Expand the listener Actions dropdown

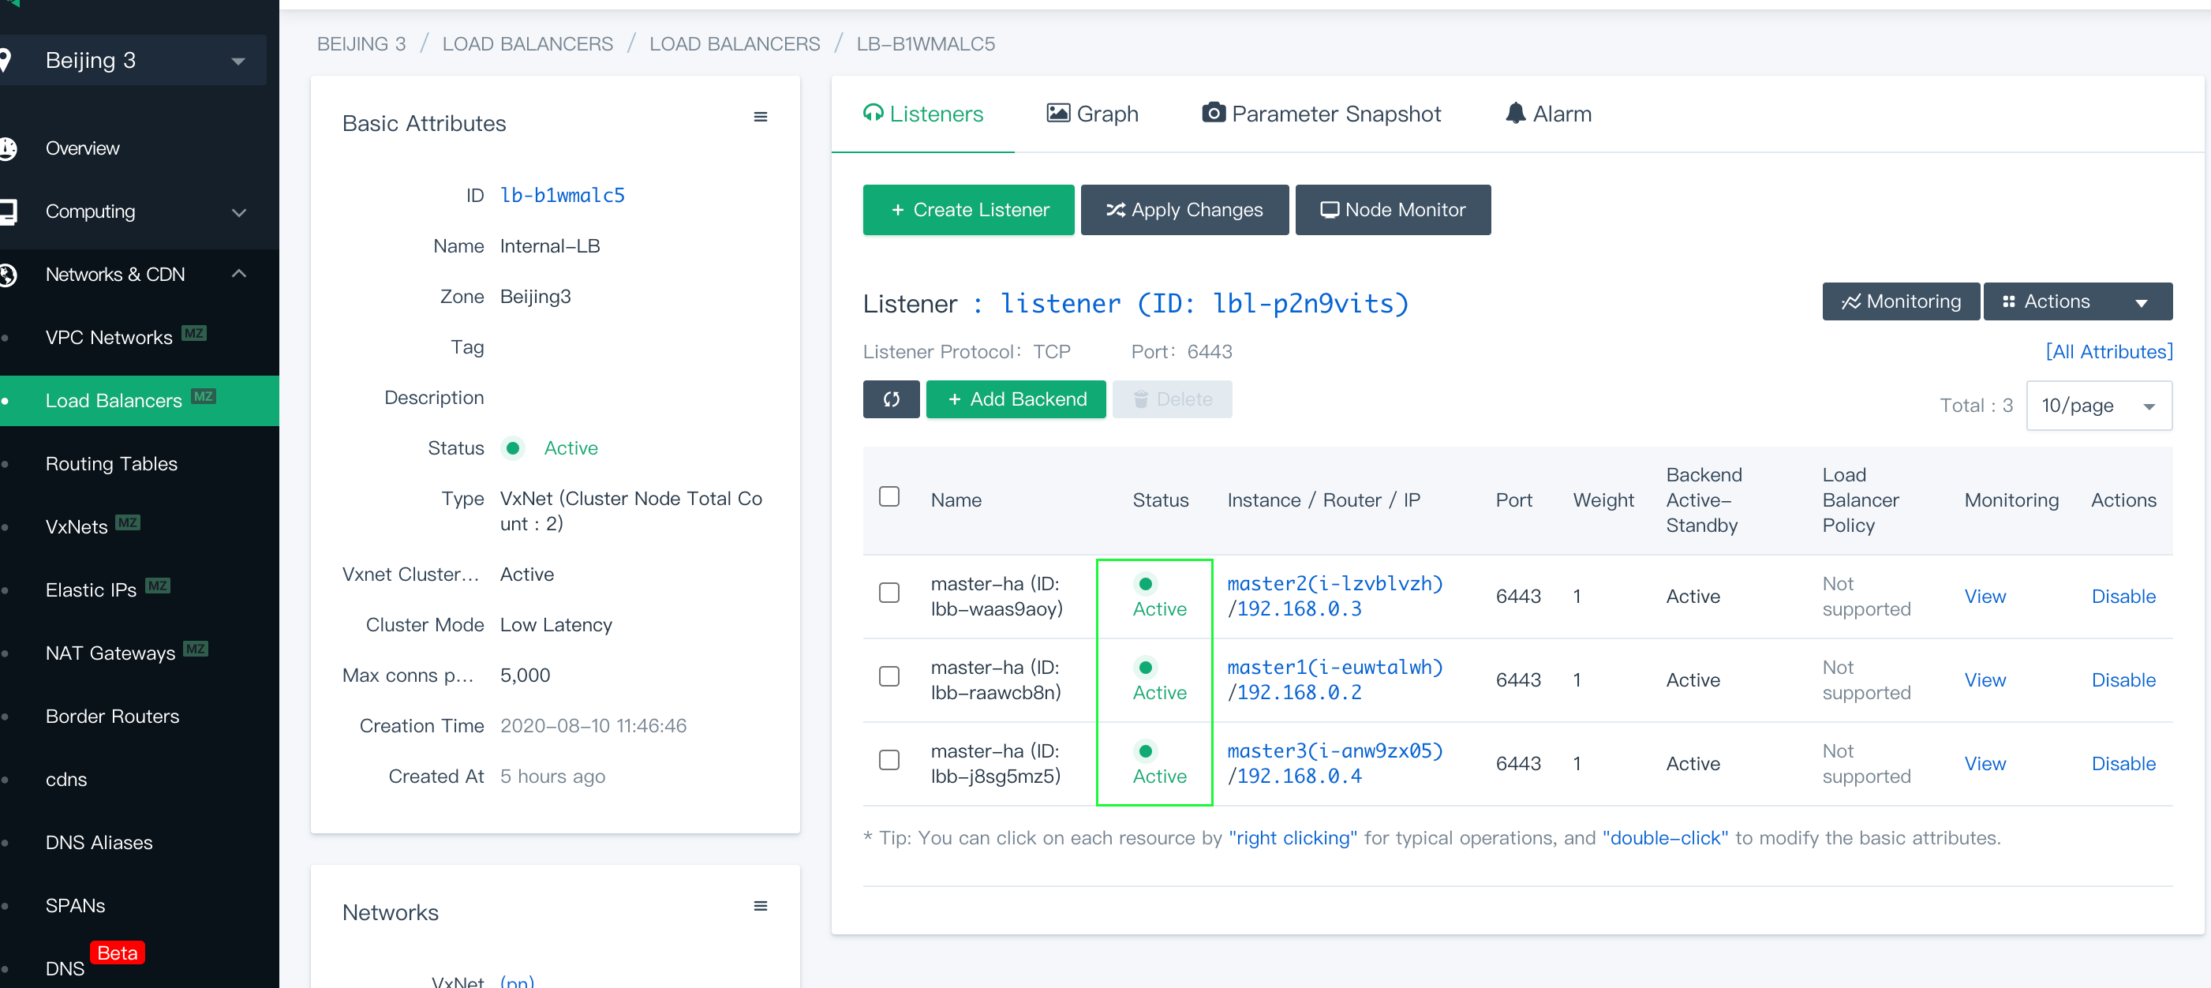[2076, 301]
